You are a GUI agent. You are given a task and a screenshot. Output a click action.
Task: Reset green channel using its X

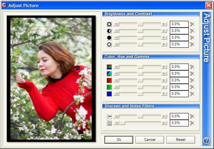point(192,87)
